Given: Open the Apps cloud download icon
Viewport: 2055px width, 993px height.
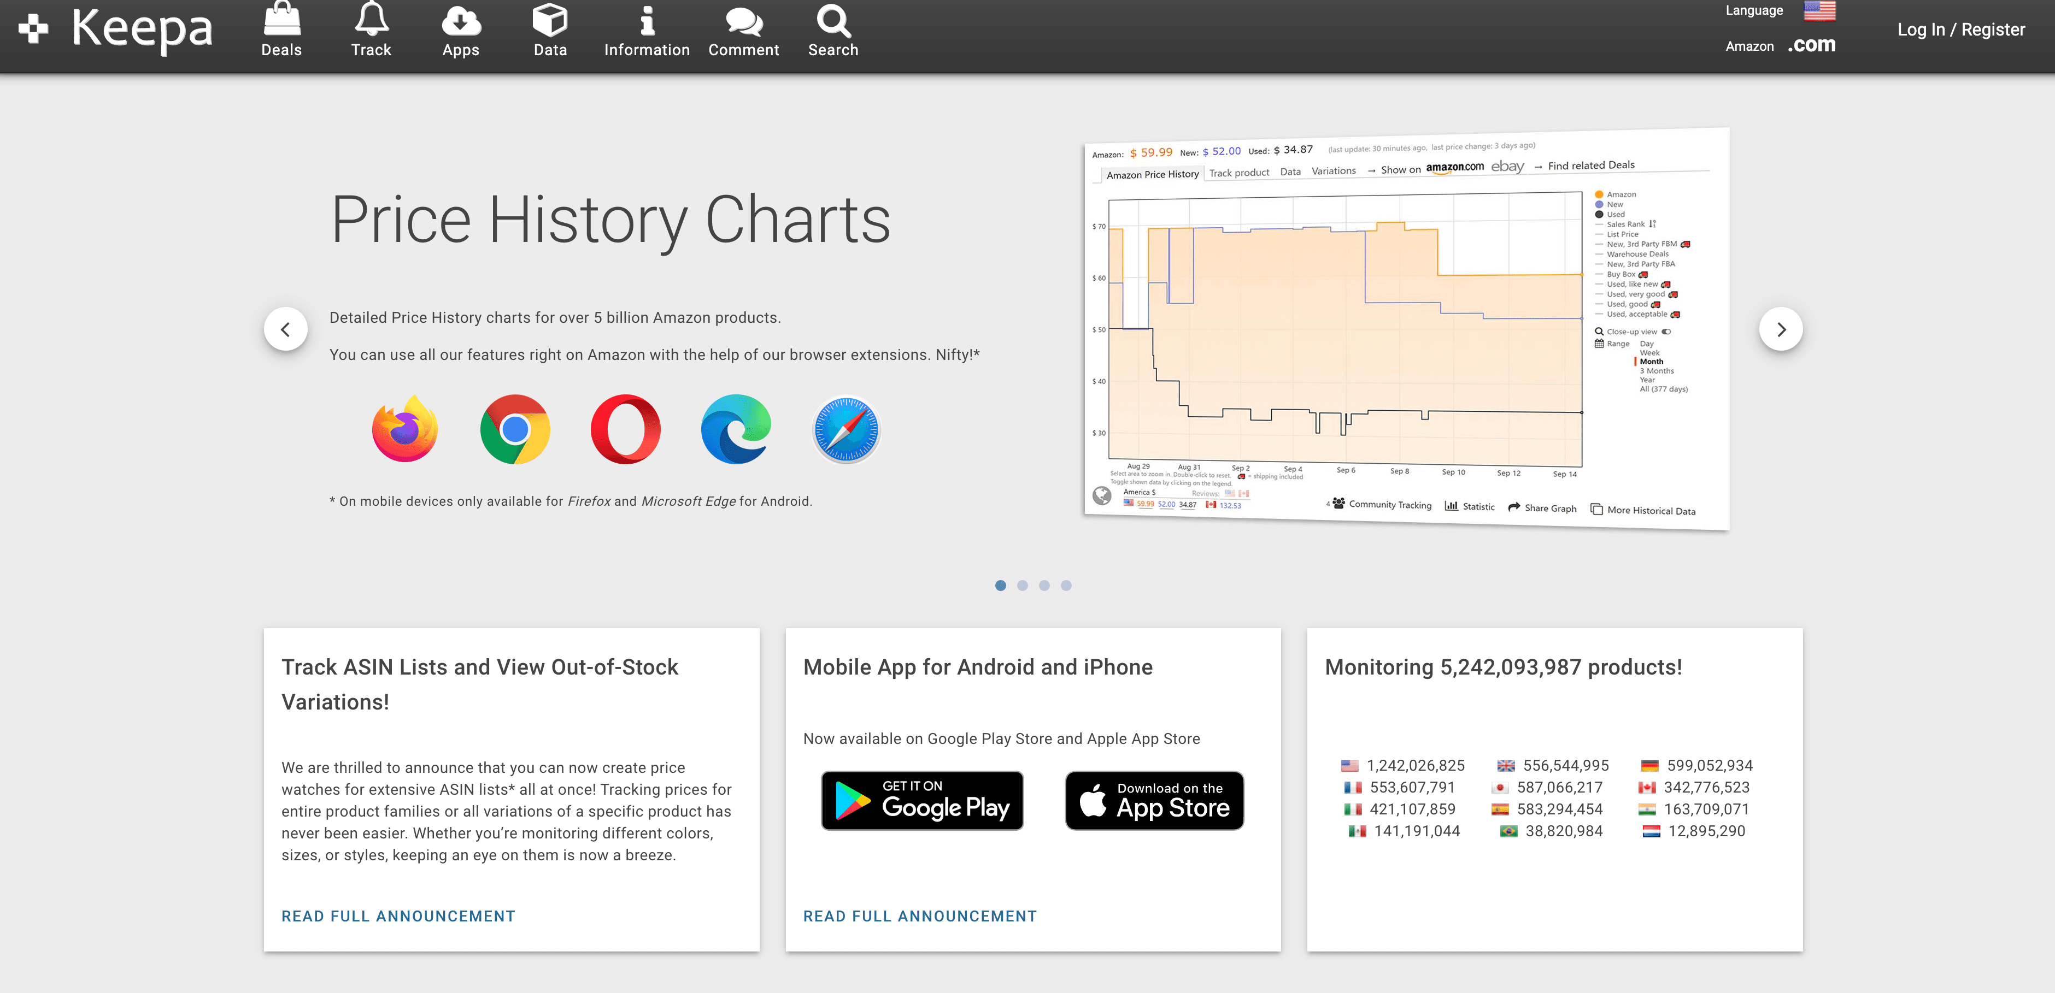Looking at the screenshot, I should [x=460, y=21].
